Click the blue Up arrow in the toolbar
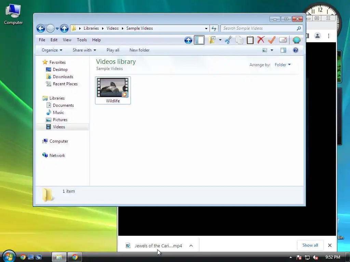 pos(188,40)
